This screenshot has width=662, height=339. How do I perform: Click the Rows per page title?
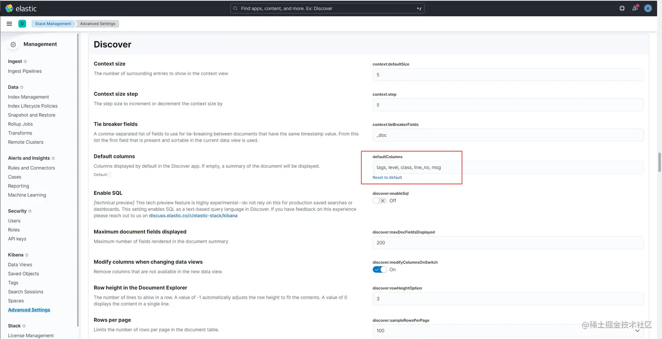[x=113, y=320]
